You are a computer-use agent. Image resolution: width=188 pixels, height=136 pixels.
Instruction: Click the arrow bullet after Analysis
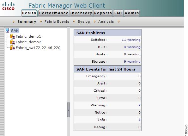[x=118, y=22]
